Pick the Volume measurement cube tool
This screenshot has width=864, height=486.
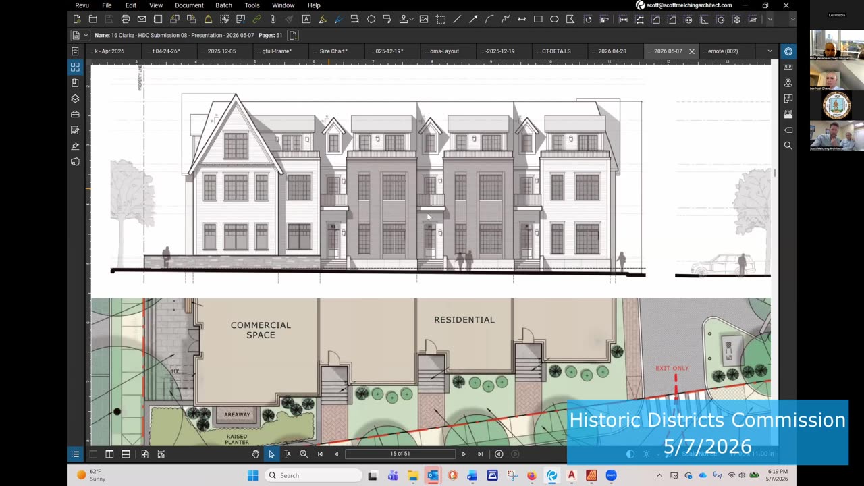click(x=737, y=19)
